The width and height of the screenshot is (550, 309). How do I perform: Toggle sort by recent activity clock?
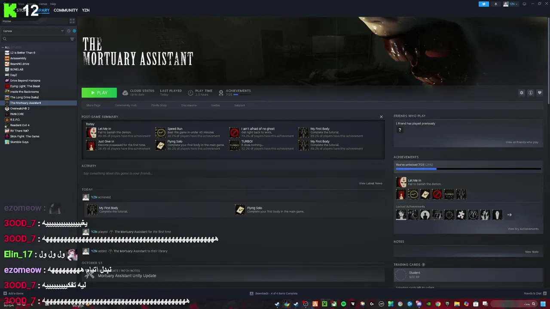coord(69,31)
